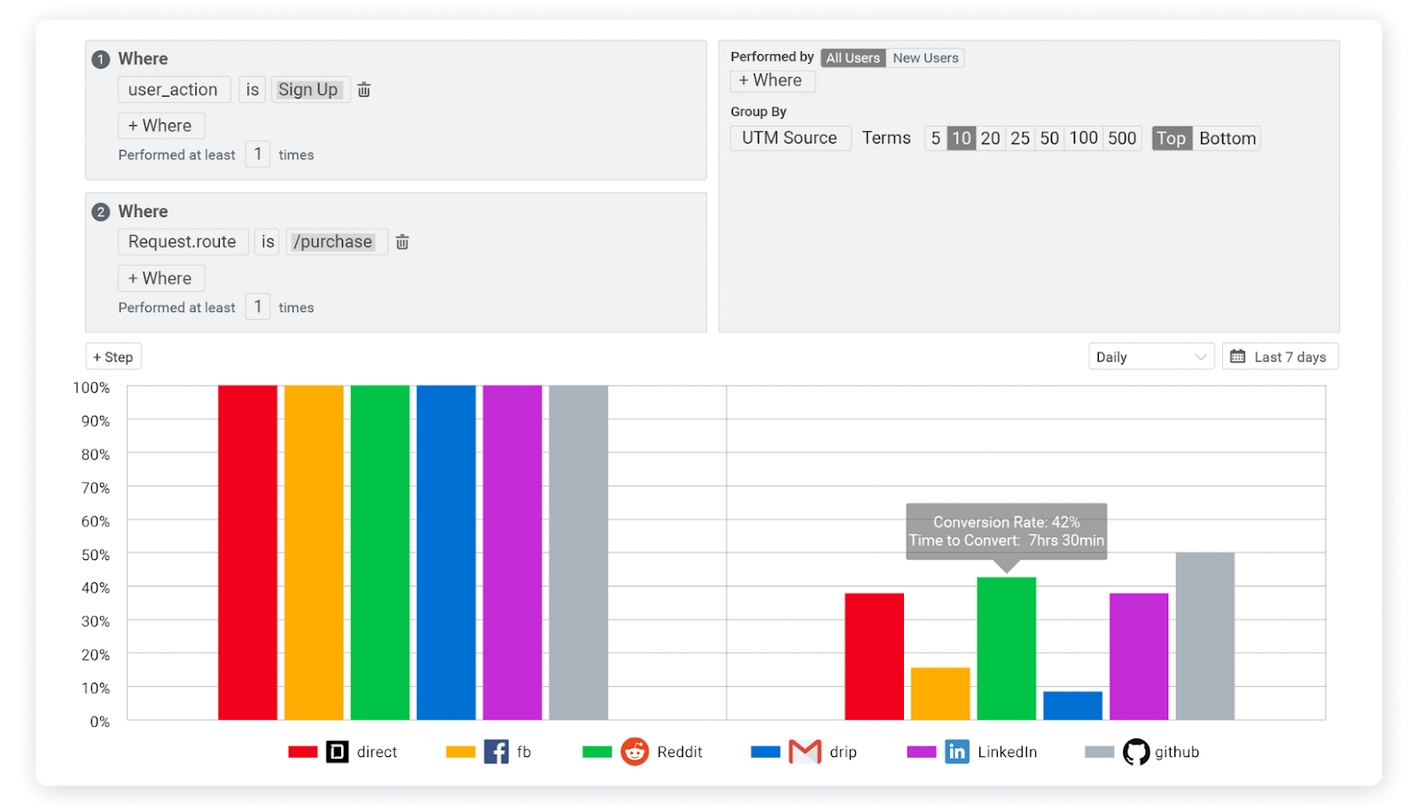Open the UTM Source group-by selector
The width and height of the screenshot is (1418, 804).
tap(790, 138)
